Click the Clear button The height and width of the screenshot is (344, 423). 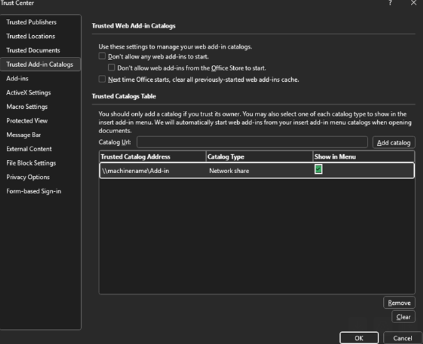403,317
